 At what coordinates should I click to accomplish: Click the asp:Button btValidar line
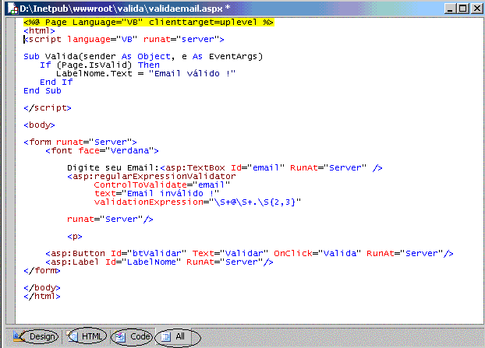point(250,254)
